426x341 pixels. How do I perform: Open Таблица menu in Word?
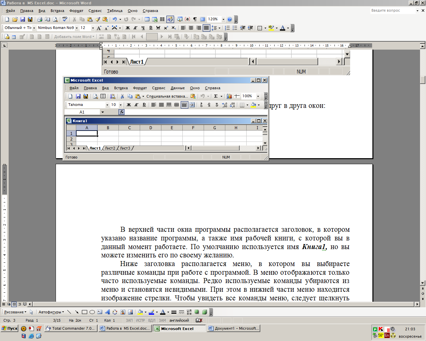(x=115, y=11)
